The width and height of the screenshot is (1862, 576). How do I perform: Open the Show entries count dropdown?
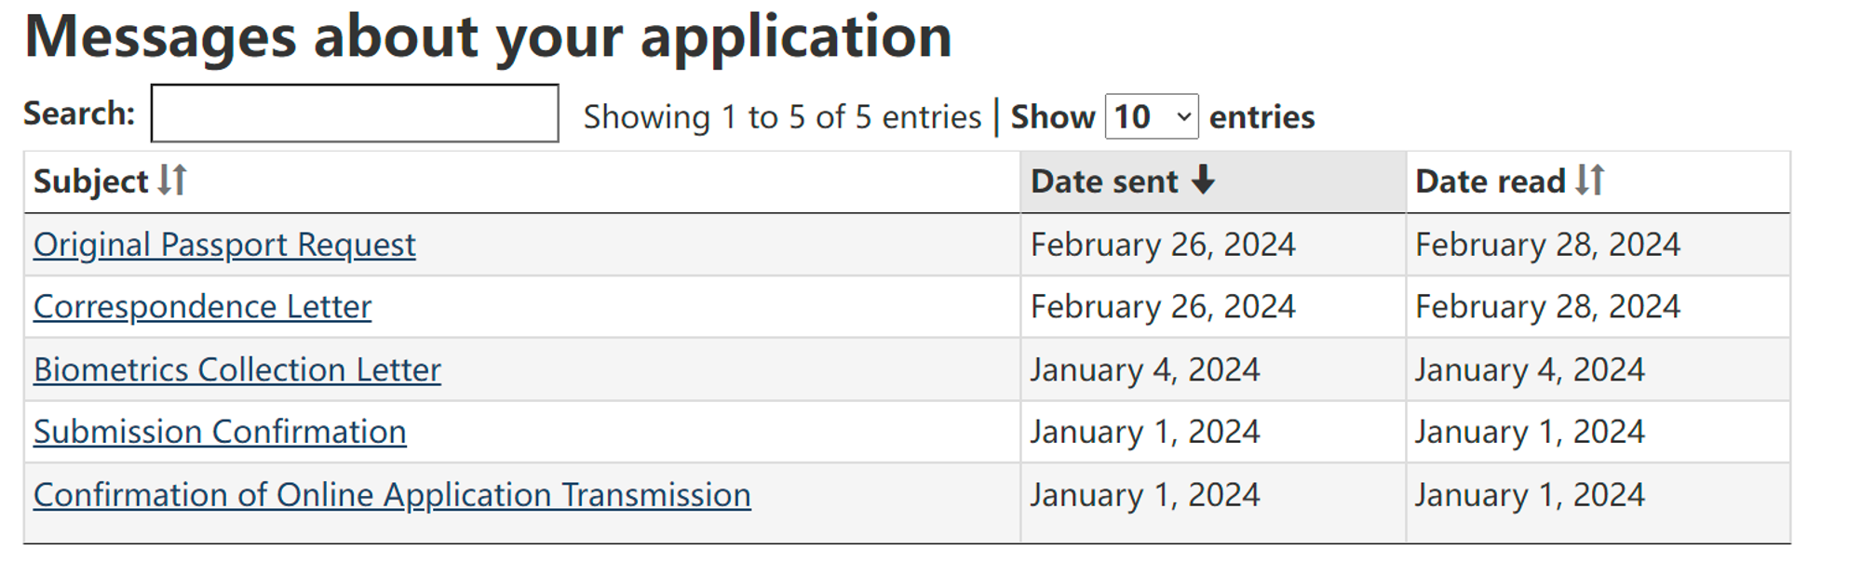click(1151, 117)
